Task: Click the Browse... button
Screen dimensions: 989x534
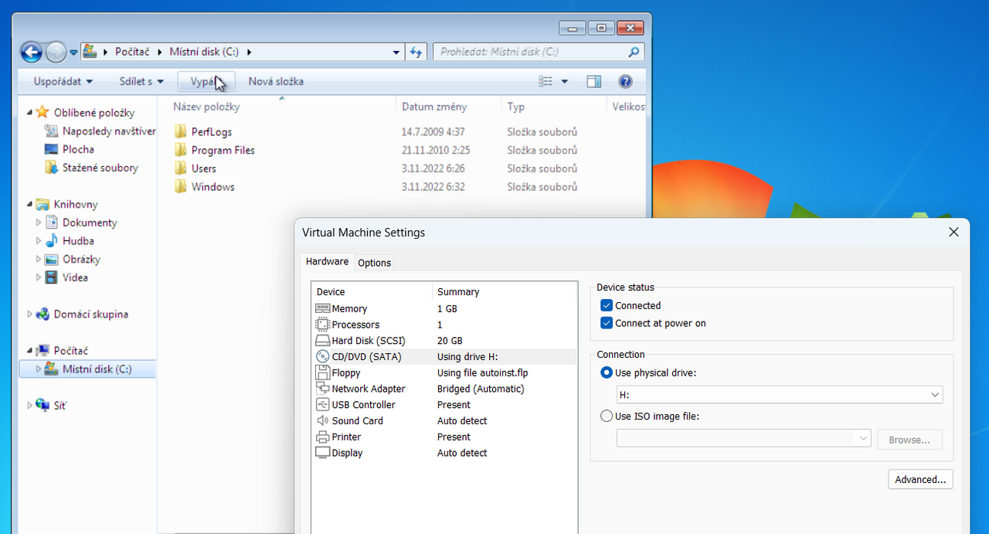Action: 909,440
